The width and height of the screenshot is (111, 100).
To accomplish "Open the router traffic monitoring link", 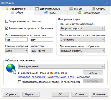I will (54, 77).
